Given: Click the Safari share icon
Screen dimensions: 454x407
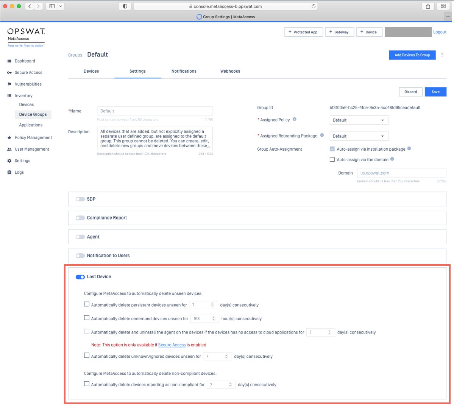Looking at the screenshot, I should [x=428, y=6].
